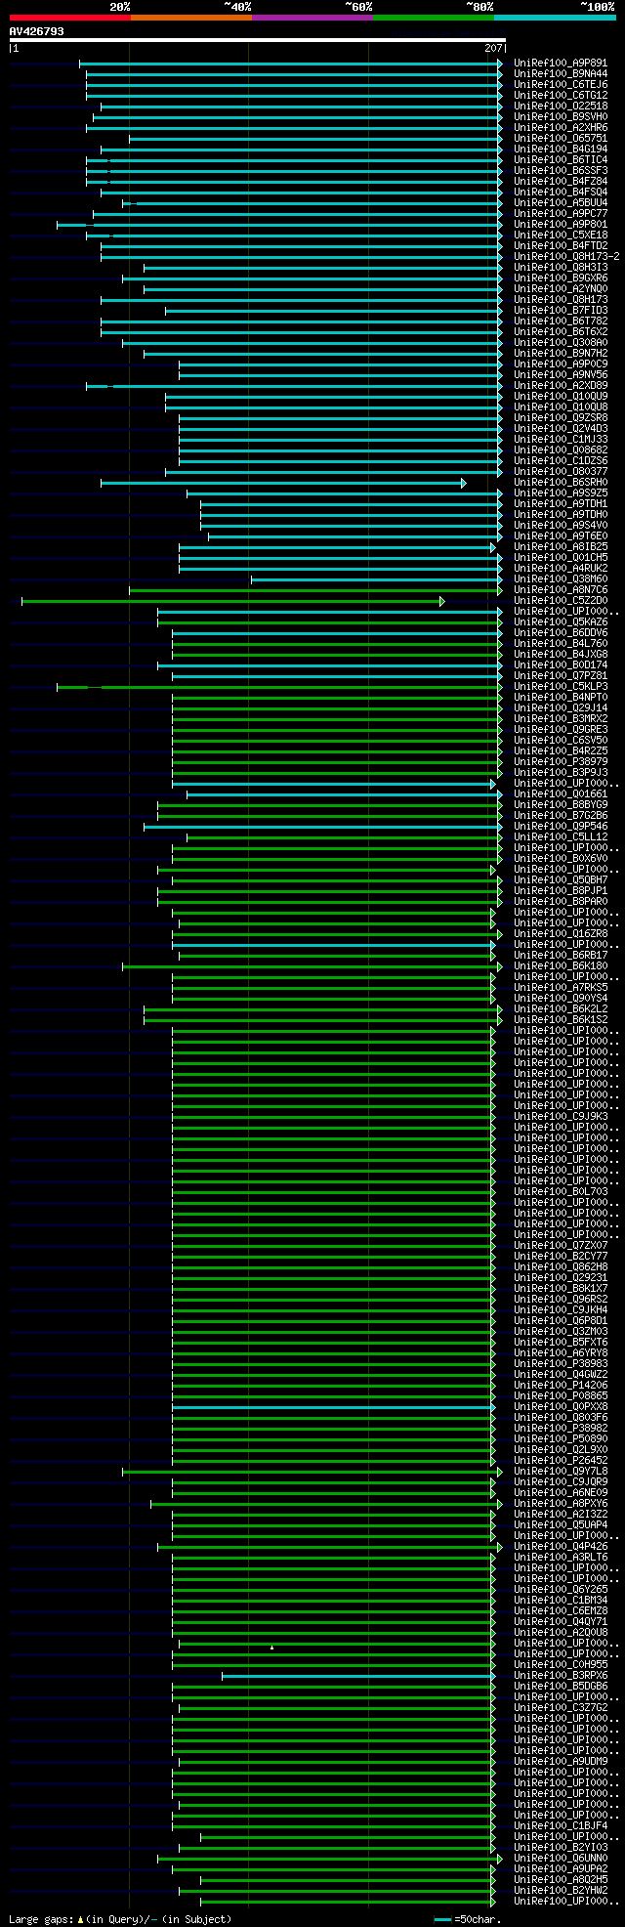Select label UniRef100_Q01CH5
Screen dimensions: 625x1927
pyautogui.click(x=561, y=558)
